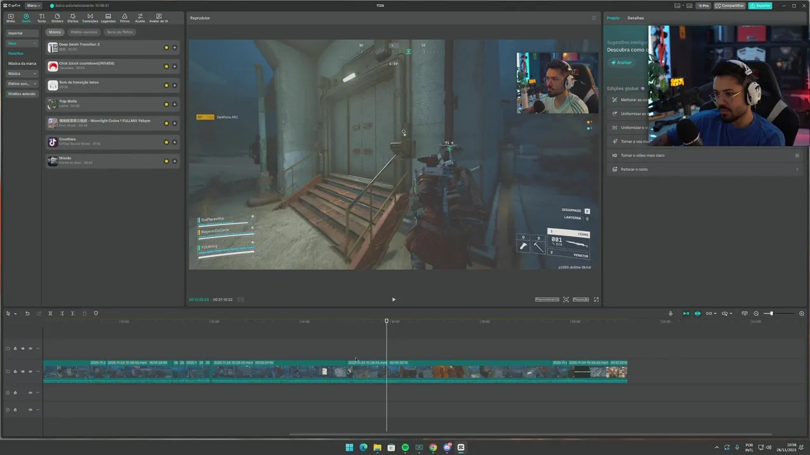Open the Mídia panel icon
Viewport: 810px width, 455px height.
pyautogui.click(x=10, y=18)
